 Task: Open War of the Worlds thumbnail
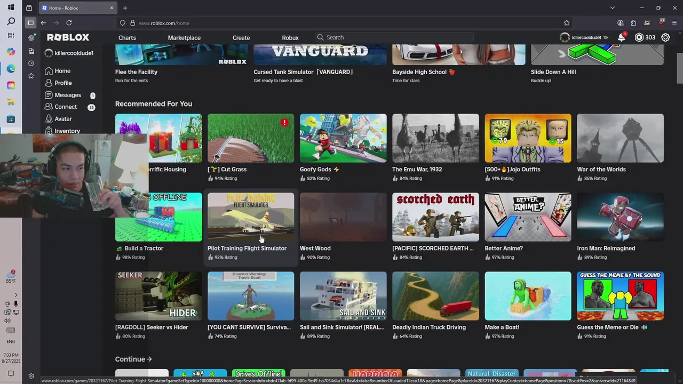pyautogui.click(x=620, y=138)
